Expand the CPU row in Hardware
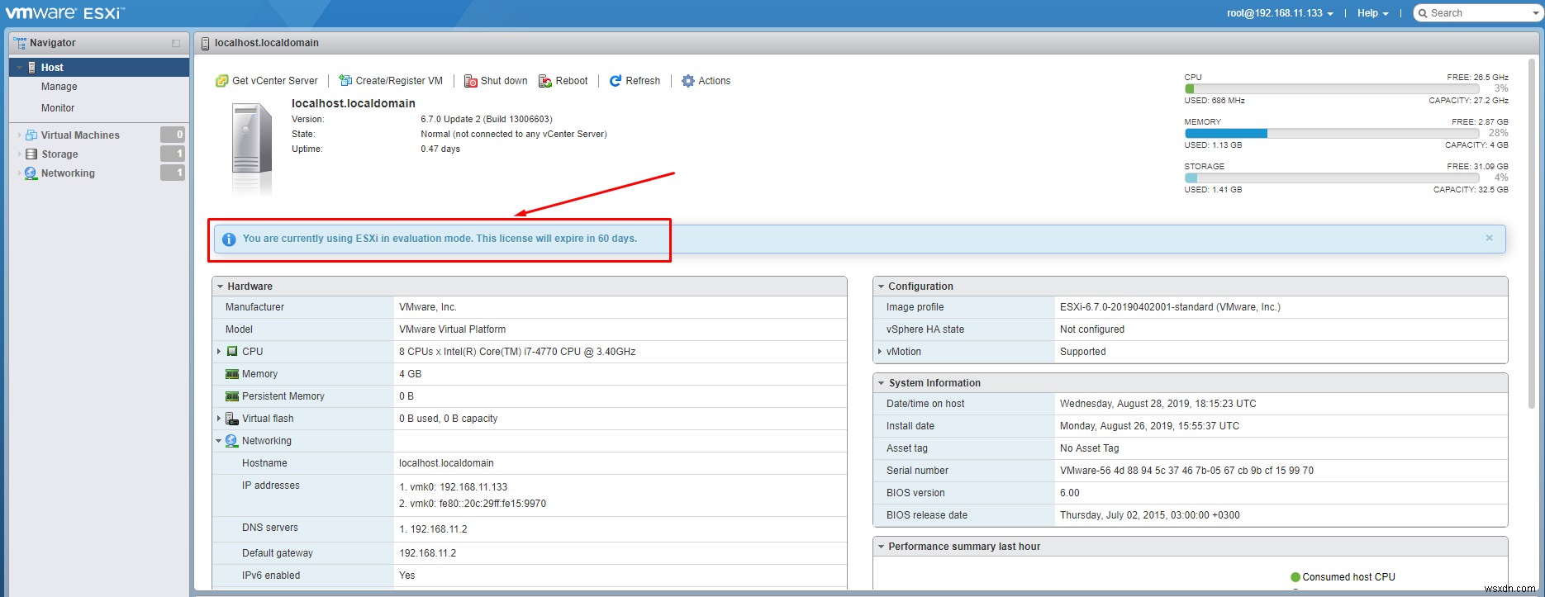The height and width of the screenshot is (597, 1545). (219, 352)
